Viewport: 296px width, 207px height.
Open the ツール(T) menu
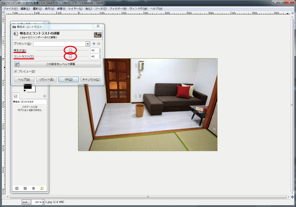[101, 9]
